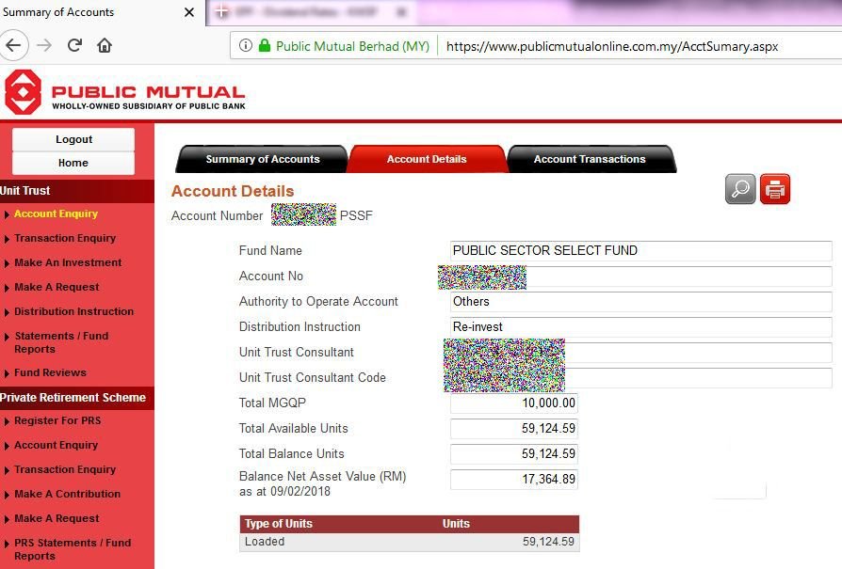
Task: Click the Public Mutual Berhad (MY) certificate label
Action: 352,46
